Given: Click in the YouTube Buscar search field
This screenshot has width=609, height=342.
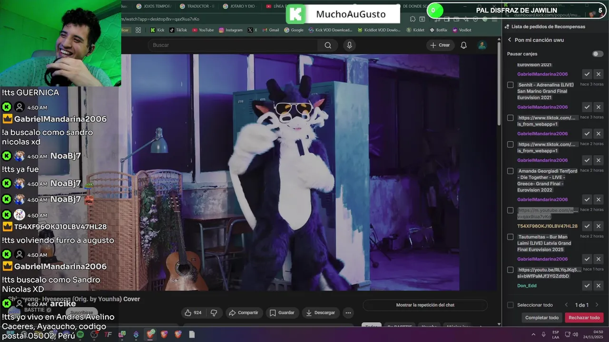Looking at the screenshot, I should 233,45.
